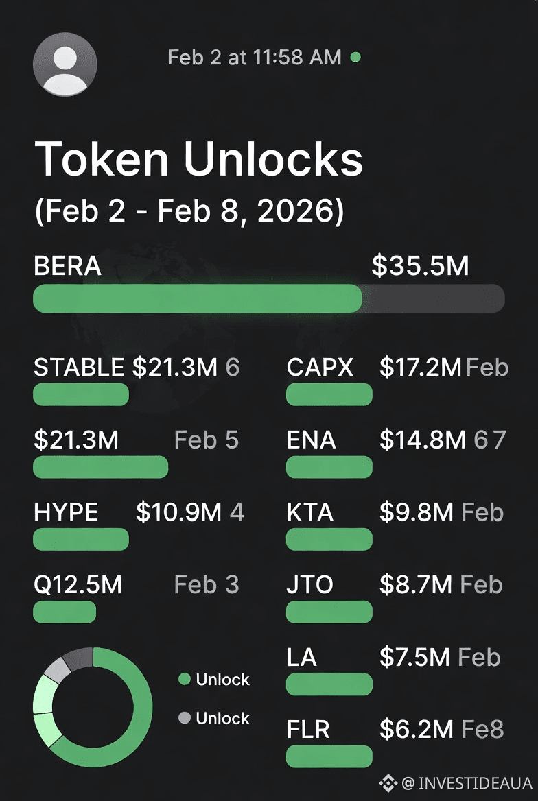Click the BERA green progress bar
The image size is (538, 801).
pyautogui.click(x=198, y=298)
